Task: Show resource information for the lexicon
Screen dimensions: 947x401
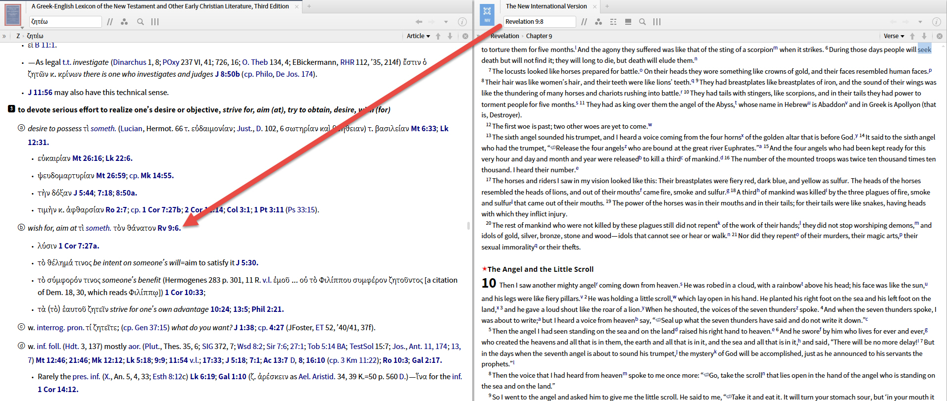Action: (x=462, y=22)
